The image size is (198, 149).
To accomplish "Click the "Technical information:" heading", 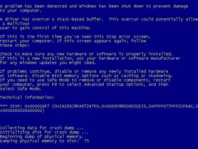I will [x=27, y=97].
